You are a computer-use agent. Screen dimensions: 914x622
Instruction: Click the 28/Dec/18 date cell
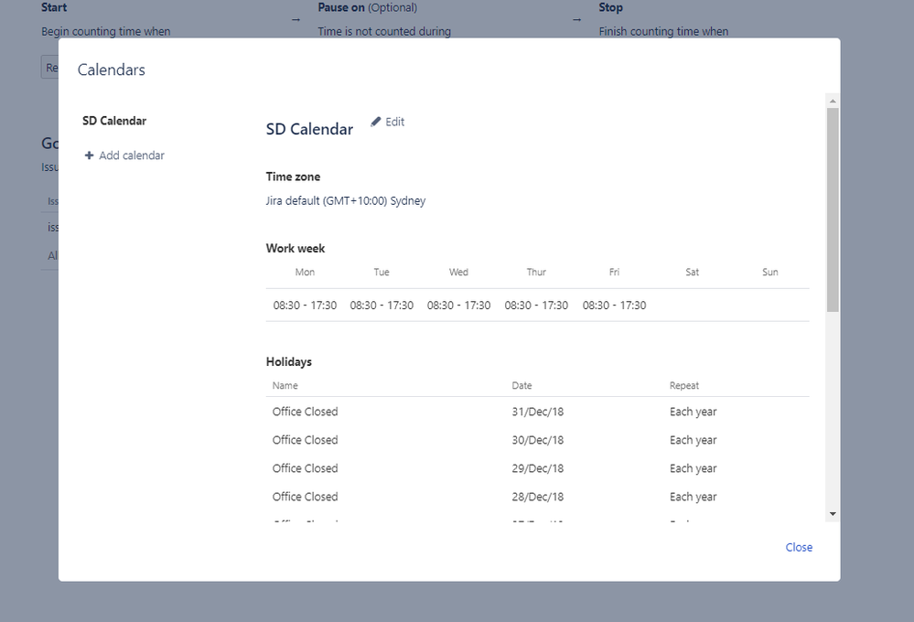pyautogui.click(x=537, y=497)
